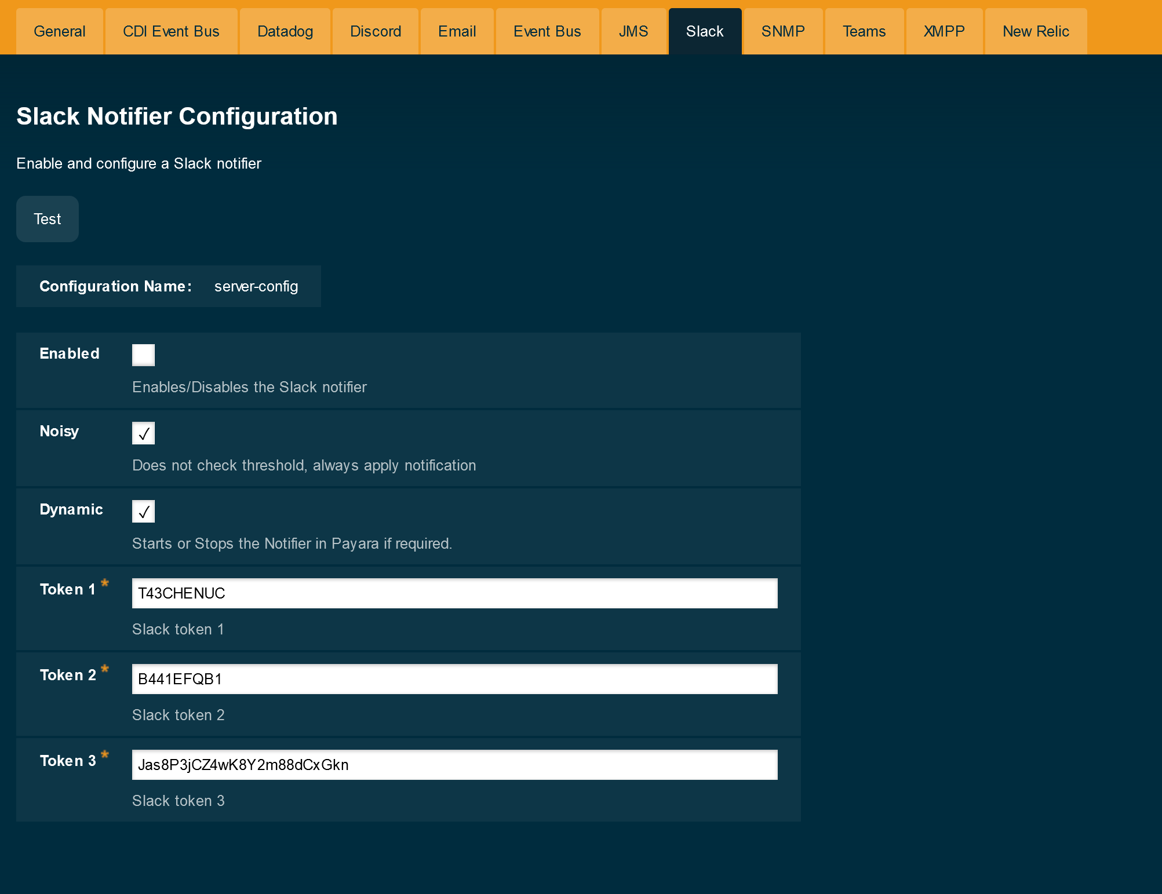Select the SNMP notifier tab
1162x894 pixels.
784,31
